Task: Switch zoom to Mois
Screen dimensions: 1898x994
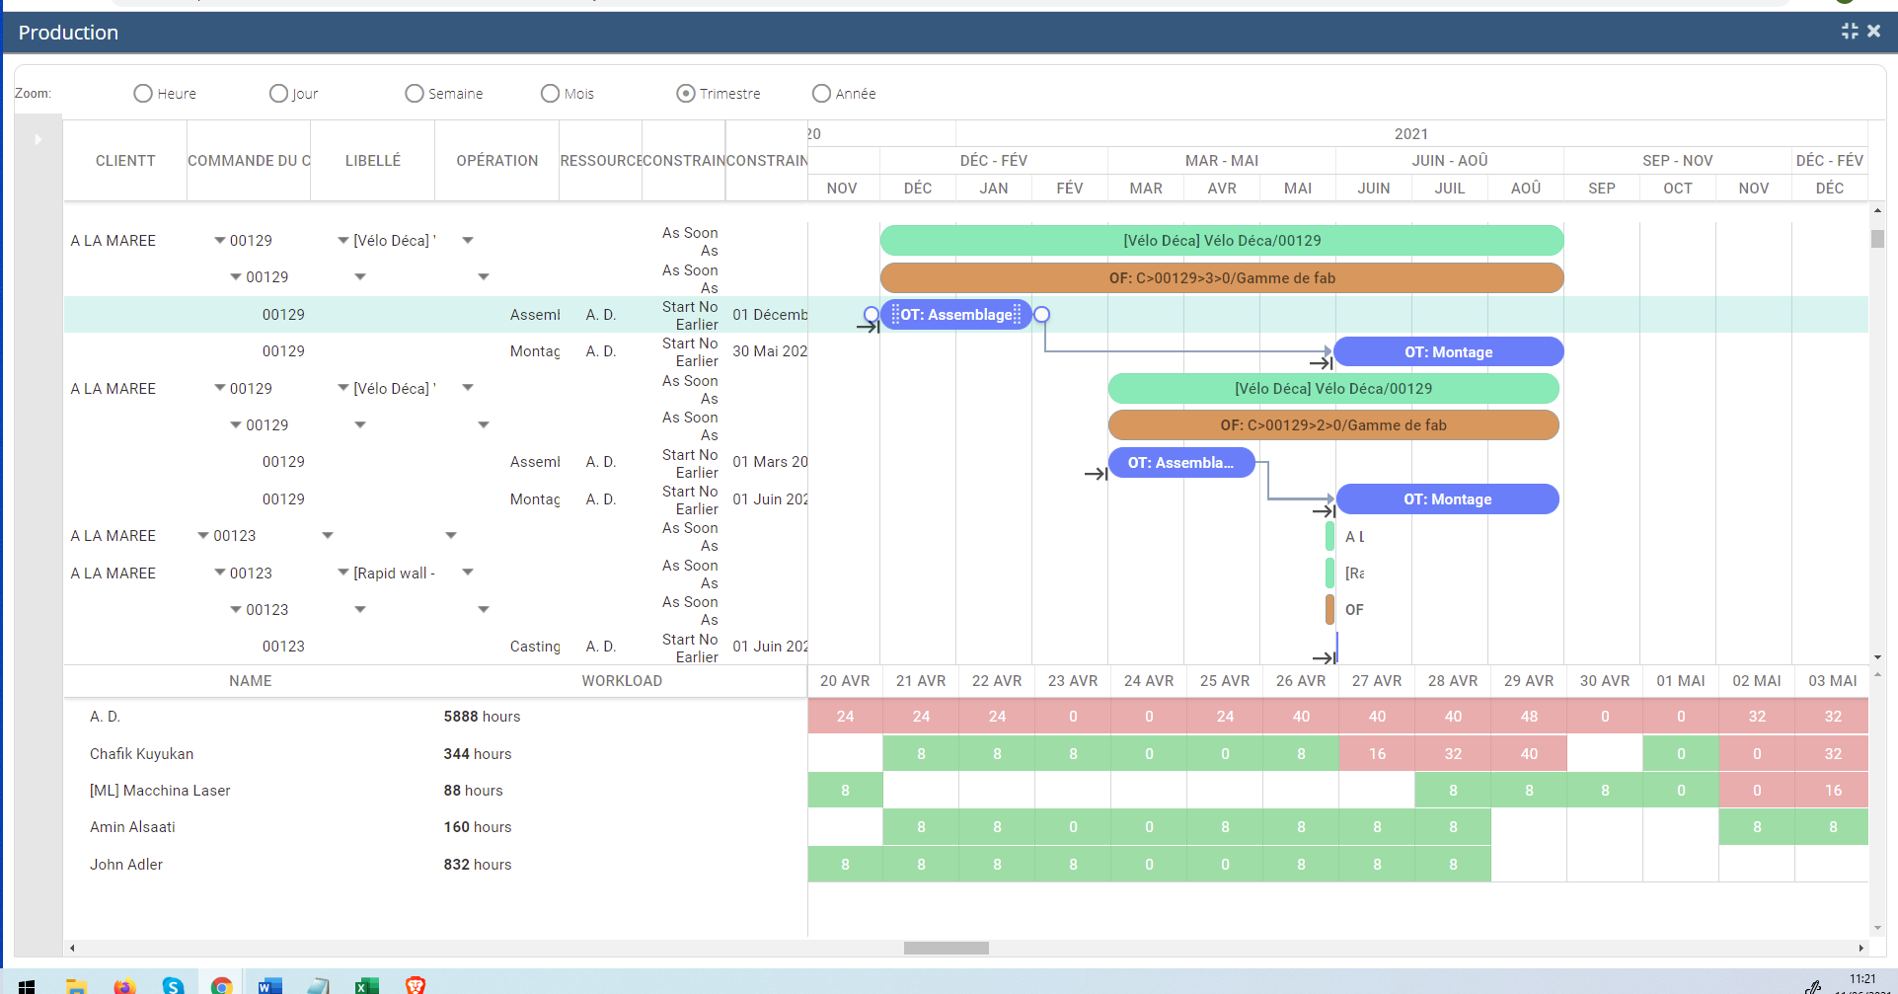Action: tap(550, 93)
